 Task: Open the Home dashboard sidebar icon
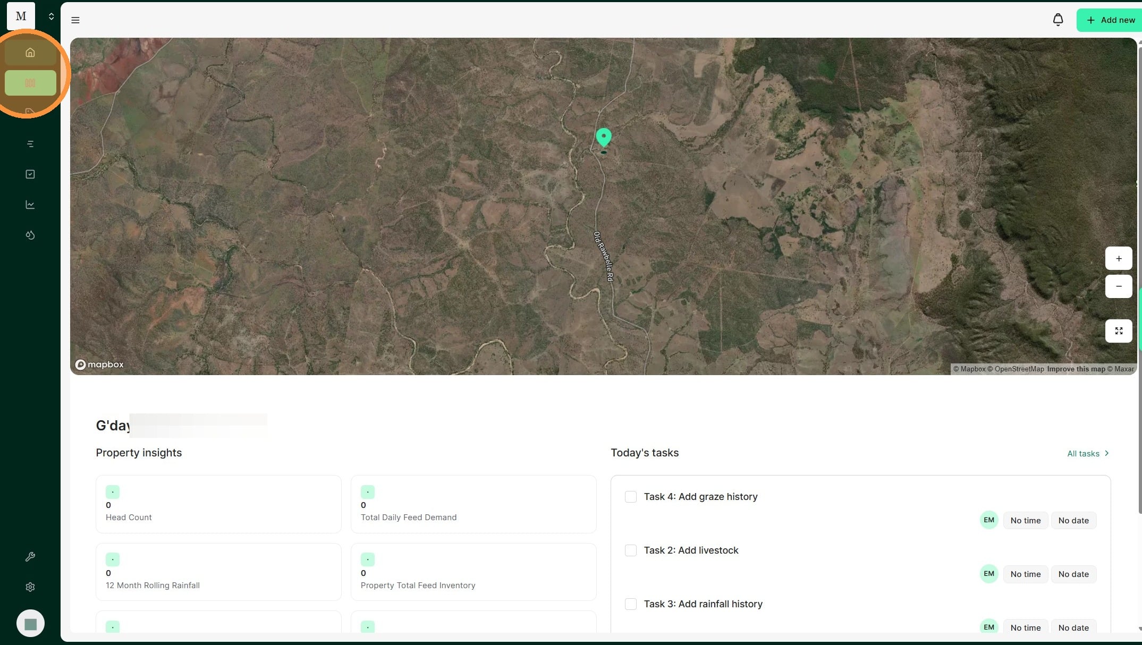click(x=30, y=53)
